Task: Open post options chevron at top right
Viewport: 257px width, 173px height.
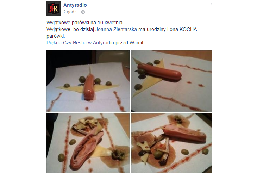Action: click(x=211, y=4)
